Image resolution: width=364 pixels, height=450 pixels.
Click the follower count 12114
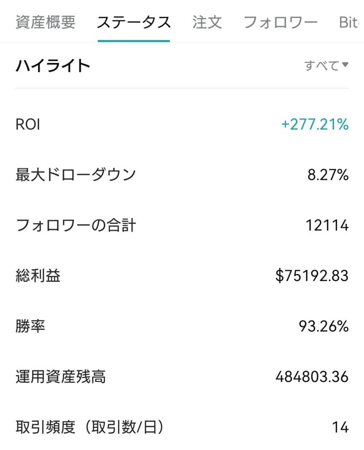(327, 225)
